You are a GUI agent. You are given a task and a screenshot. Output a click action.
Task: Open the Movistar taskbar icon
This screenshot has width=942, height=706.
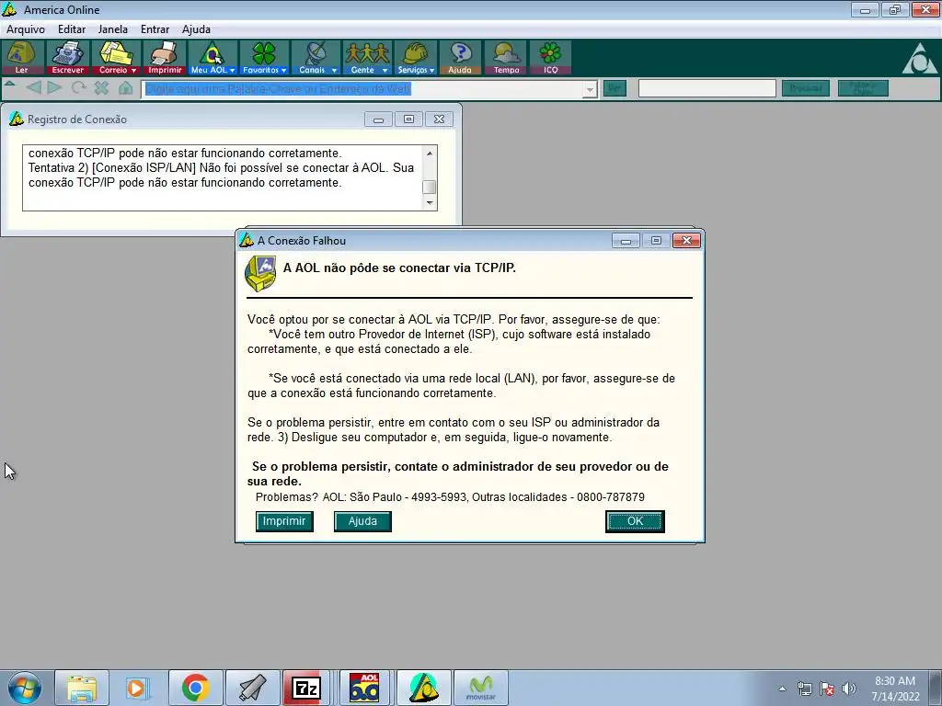(480, 688)
